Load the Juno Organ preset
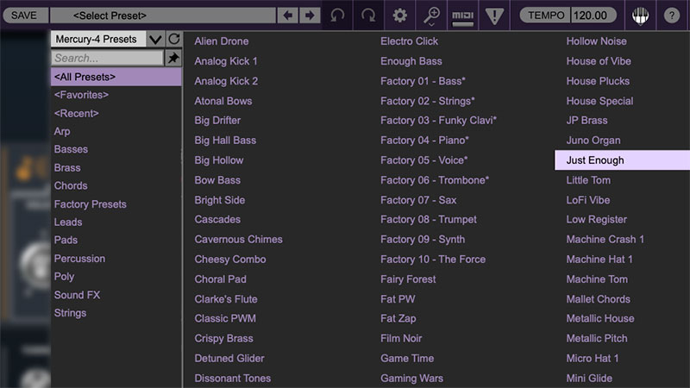Image resolution: width=690 pixels, height=388 pixels. [593, 141]
